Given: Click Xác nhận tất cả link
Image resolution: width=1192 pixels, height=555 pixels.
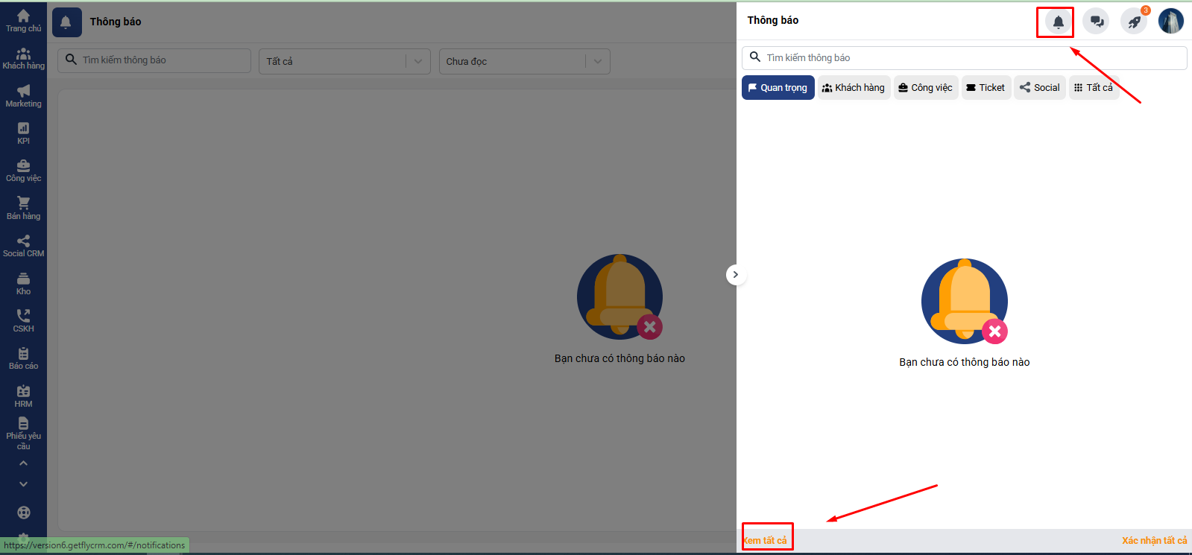Looking at the screenshot, I should [x=1154, y=540].
